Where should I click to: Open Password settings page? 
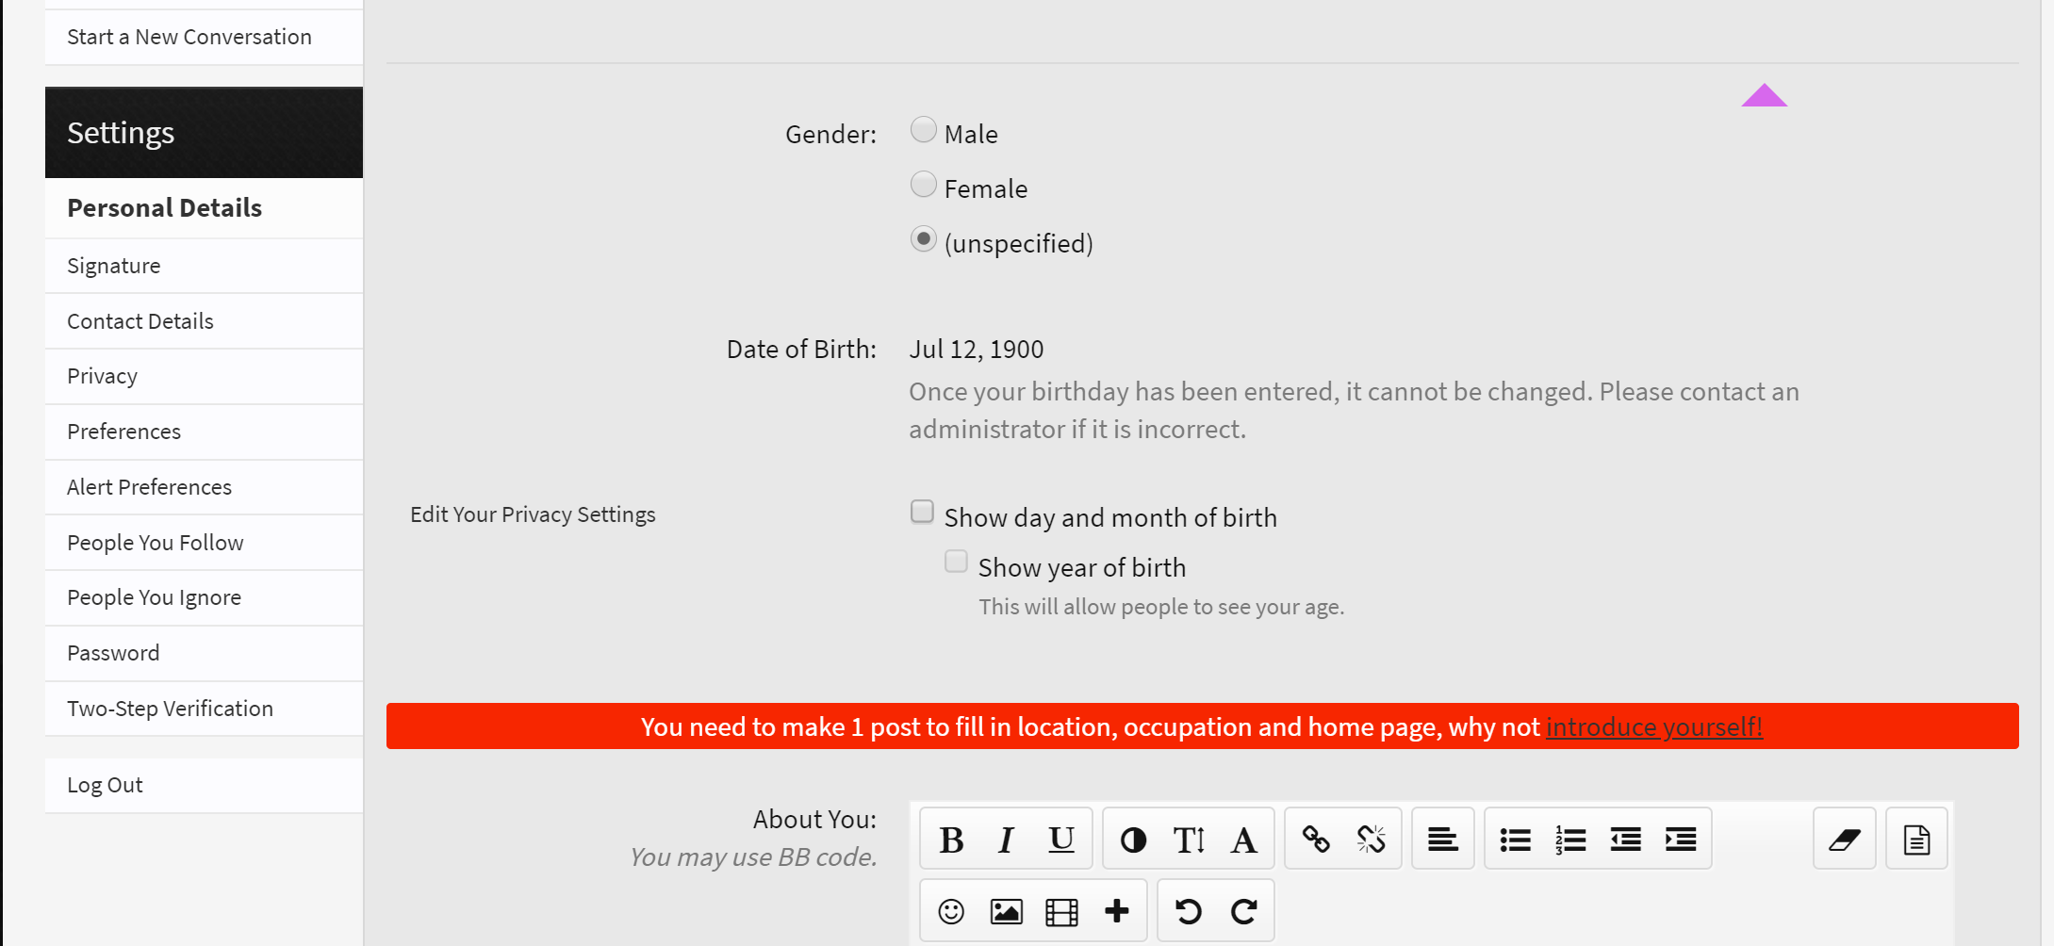204,653
